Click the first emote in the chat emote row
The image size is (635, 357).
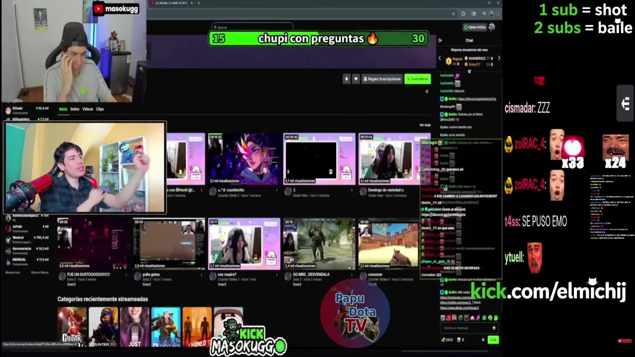(443, 318)
